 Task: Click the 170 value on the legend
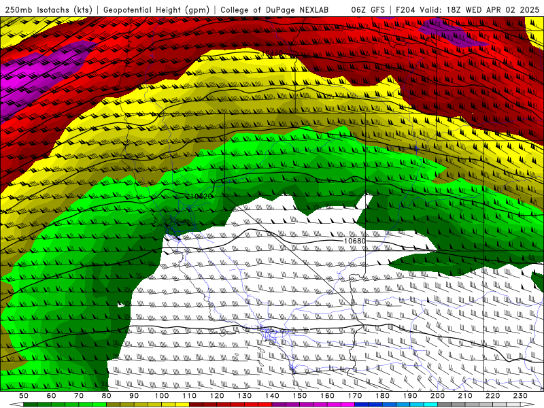(355, 396)
